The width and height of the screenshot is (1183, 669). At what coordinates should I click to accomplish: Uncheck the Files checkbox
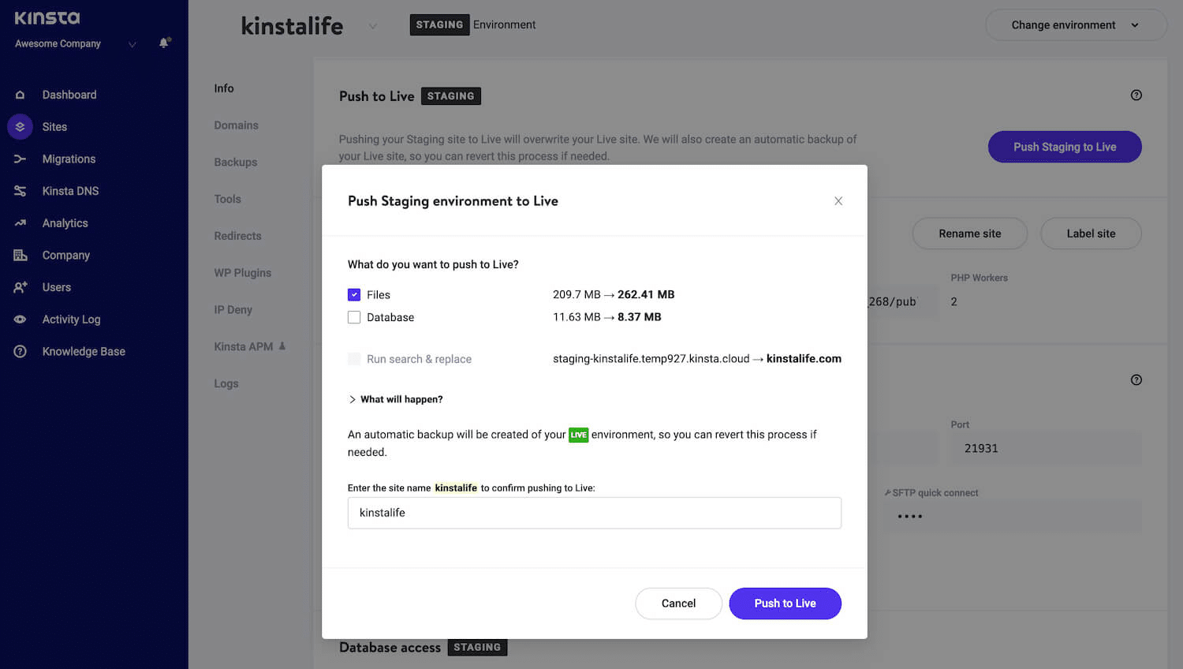pos(354,295)
